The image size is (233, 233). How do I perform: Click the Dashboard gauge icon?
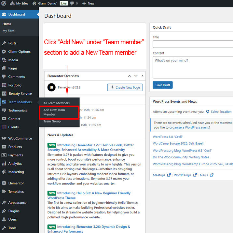click(4, 14)
